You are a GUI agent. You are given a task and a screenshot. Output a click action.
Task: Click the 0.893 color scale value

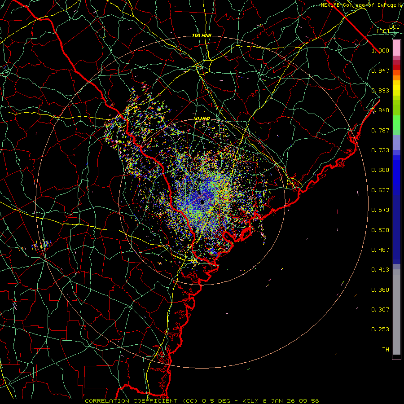pos(380,90)
